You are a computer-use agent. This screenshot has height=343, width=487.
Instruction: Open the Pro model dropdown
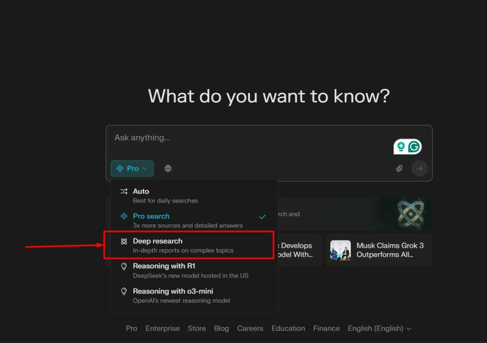coord(132,168)
